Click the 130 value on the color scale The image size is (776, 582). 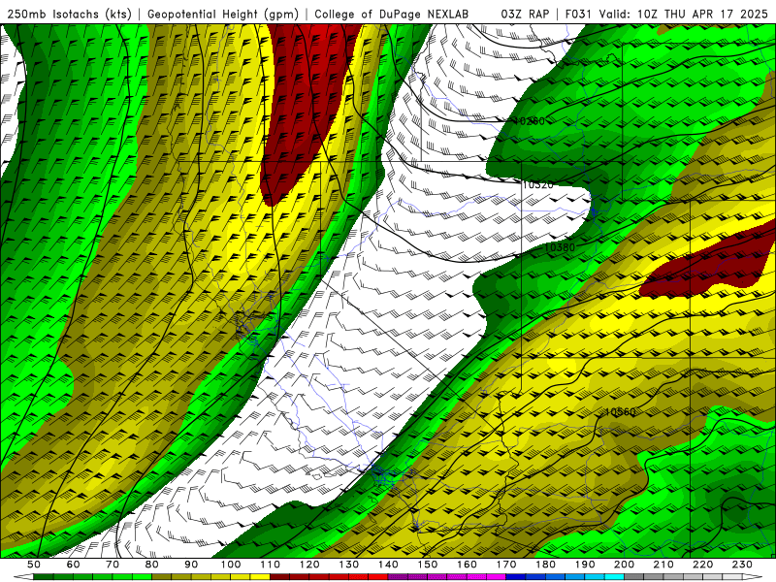point(349,565)
